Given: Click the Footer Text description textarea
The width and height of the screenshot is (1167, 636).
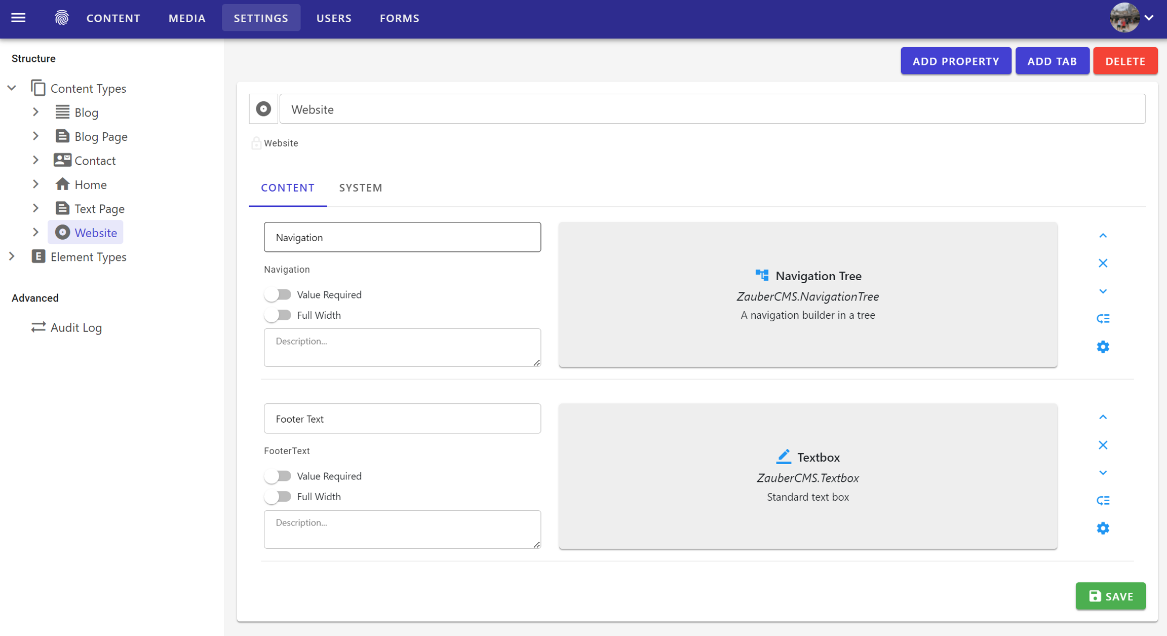Looking at the screenshot, I should [402, 529].
